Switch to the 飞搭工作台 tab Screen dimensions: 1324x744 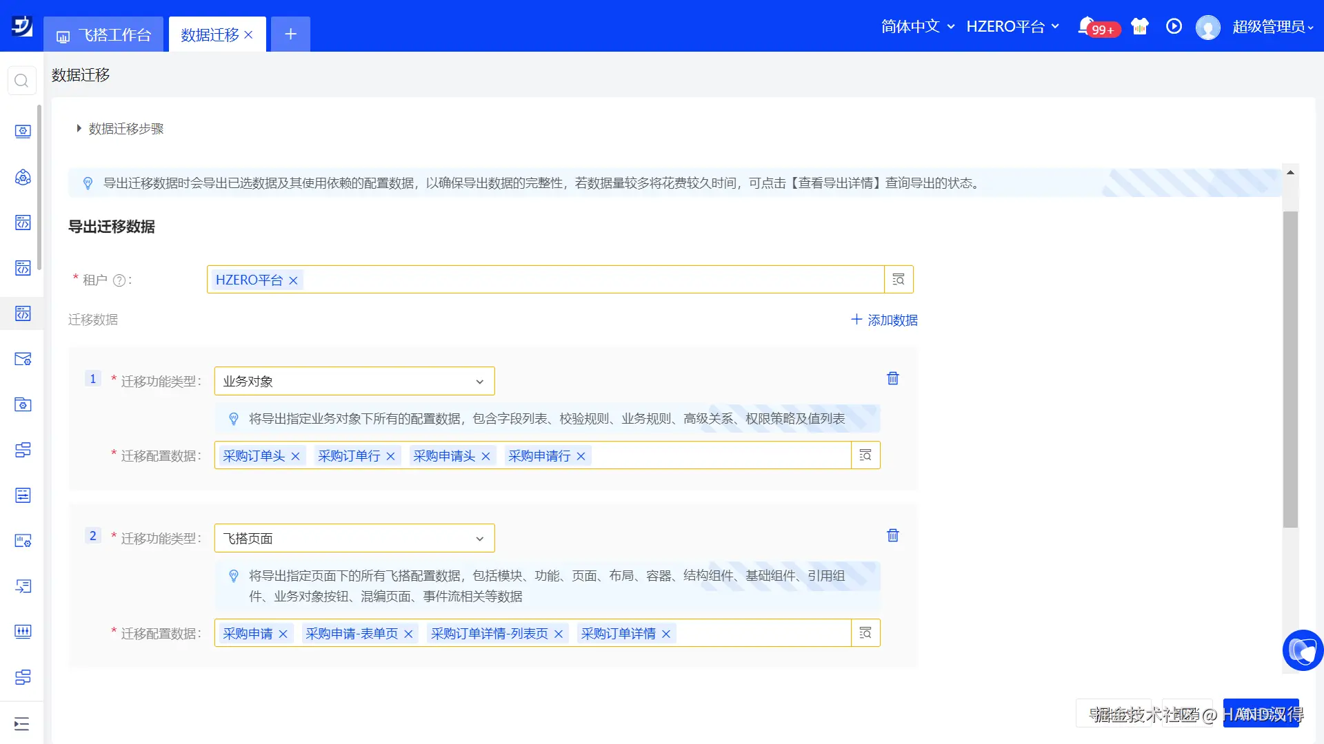(x=104, y=34)
